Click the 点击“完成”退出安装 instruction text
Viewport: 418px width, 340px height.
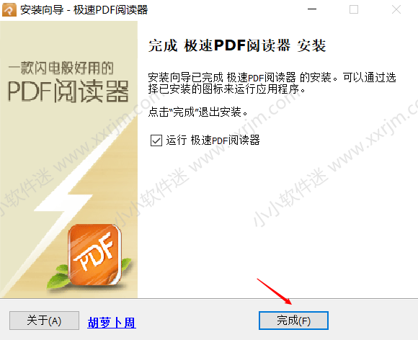point(197,112)
